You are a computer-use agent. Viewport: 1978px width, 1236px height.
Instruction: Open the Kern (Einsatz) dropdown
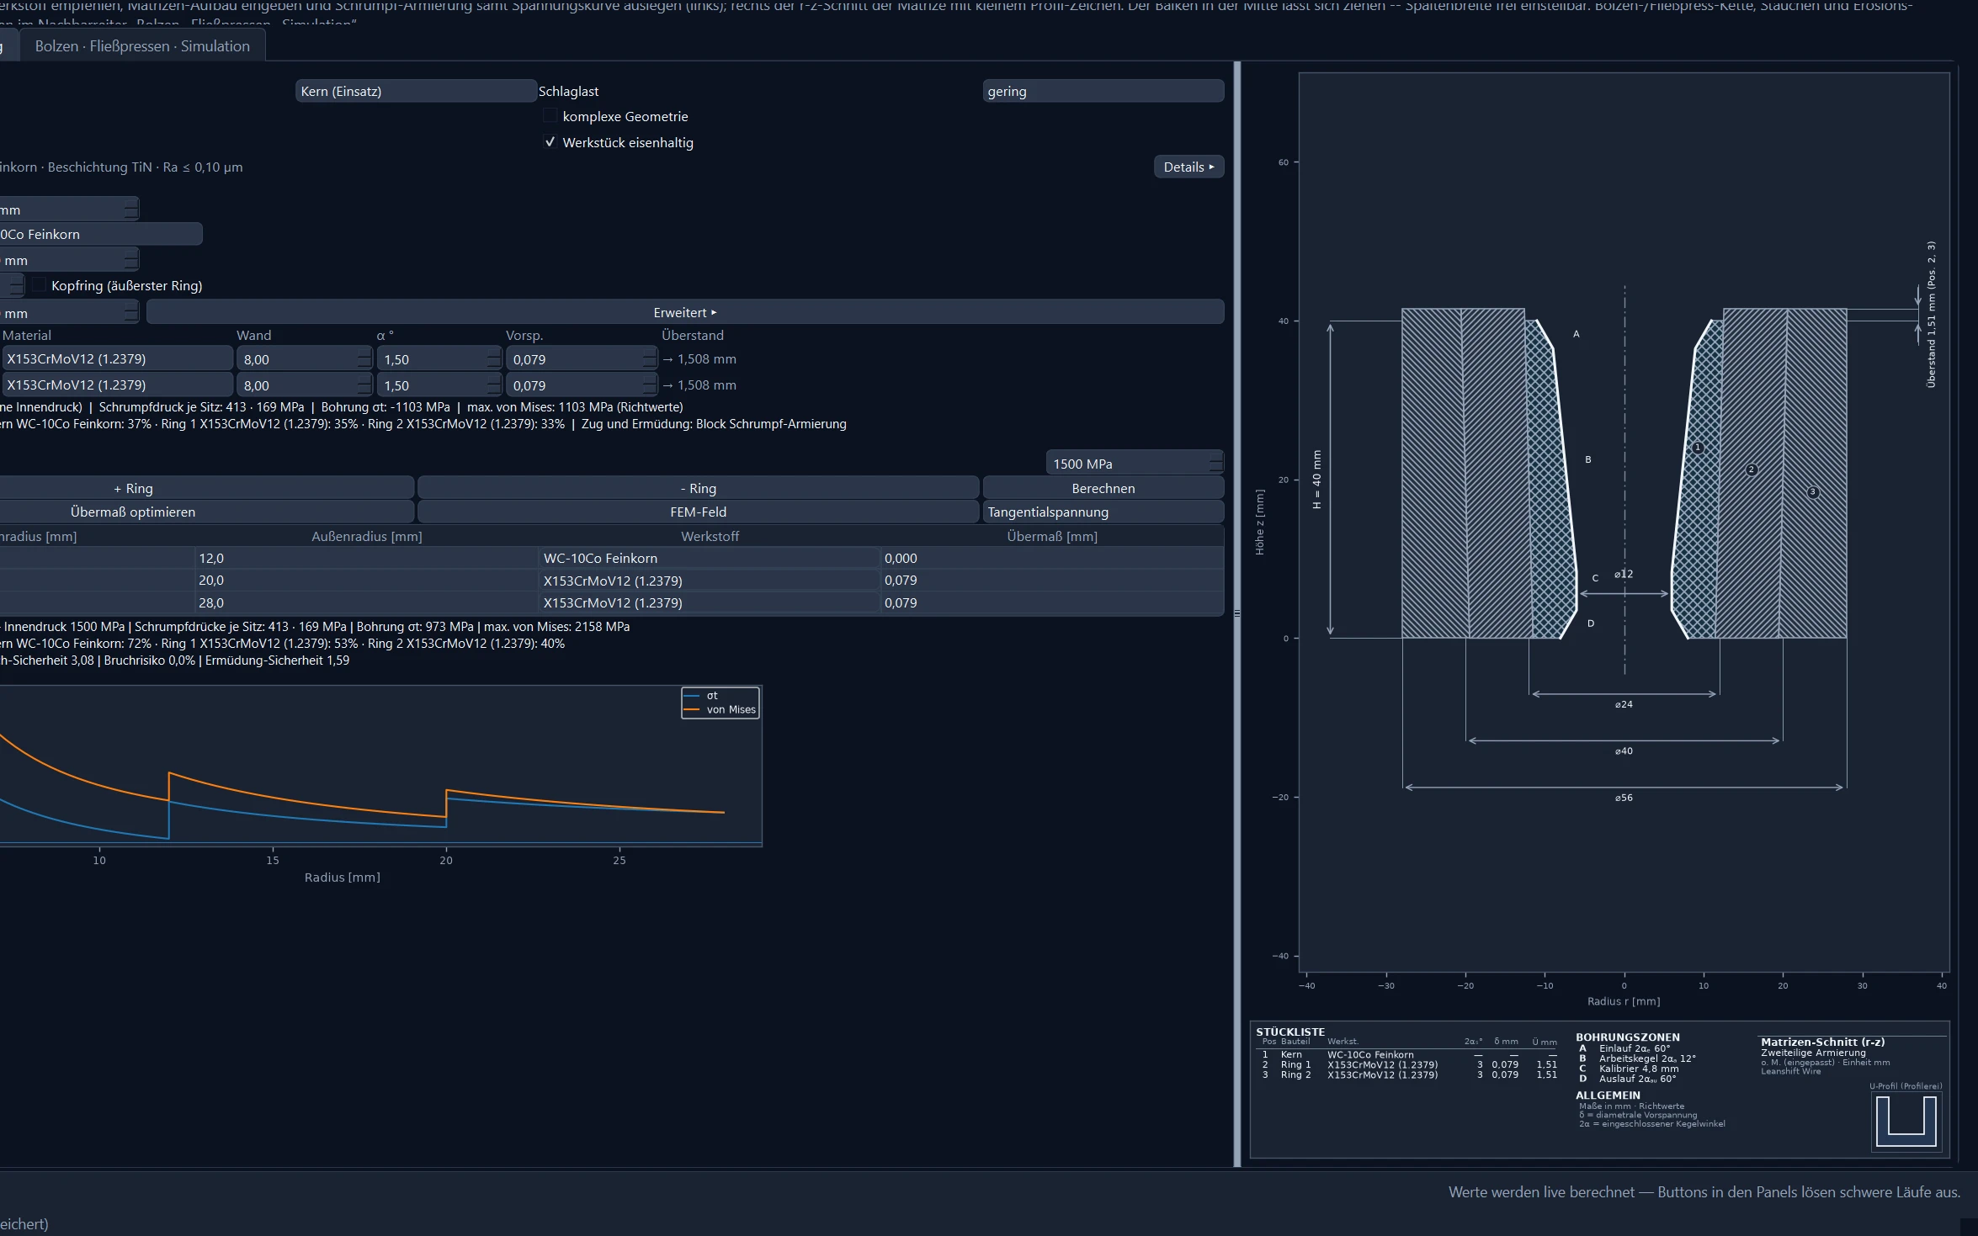(416, 91)
